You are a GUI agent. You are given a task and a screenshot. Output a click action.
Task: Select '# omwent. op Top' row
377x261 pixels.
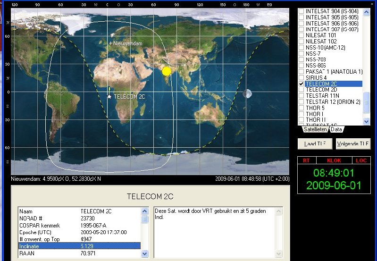pyautogui.click(x=79, y=239)
